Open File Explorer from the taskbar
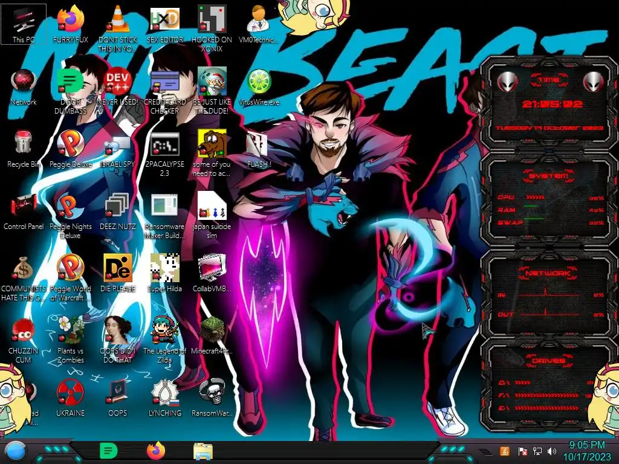Screen dimensions: 619x464 [203, 452]
